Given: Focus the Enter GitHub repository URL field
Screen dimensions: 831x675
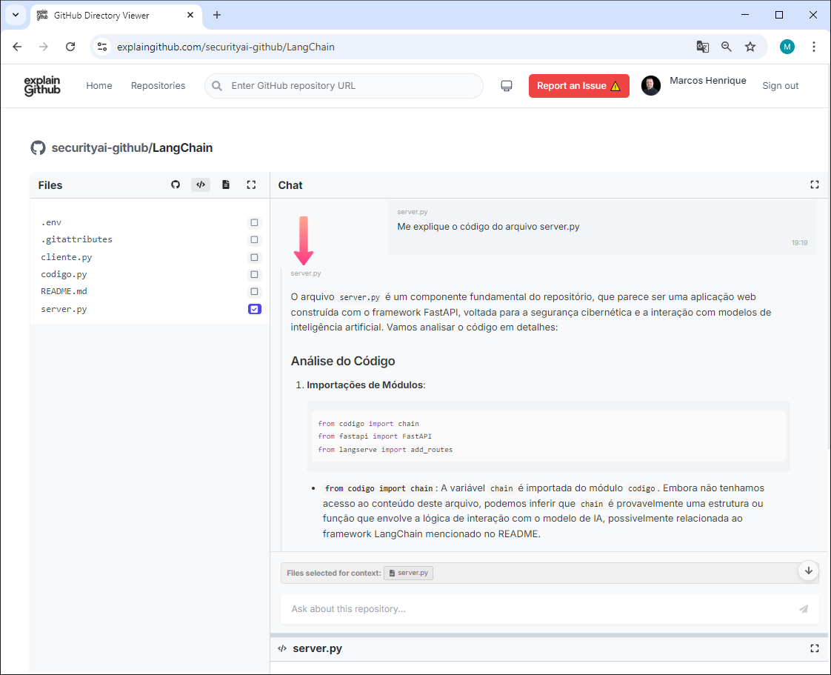Looking at the screenshot, I should pyautogui.click(x=344, y=86).
